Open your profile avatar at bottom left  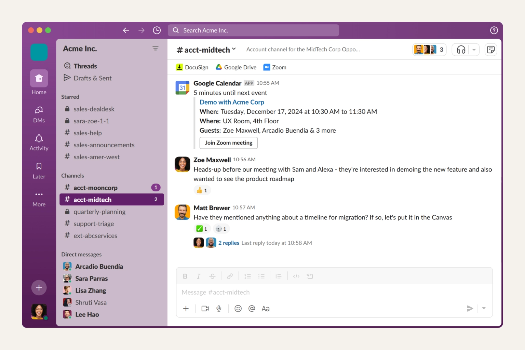tap(39, 311)
